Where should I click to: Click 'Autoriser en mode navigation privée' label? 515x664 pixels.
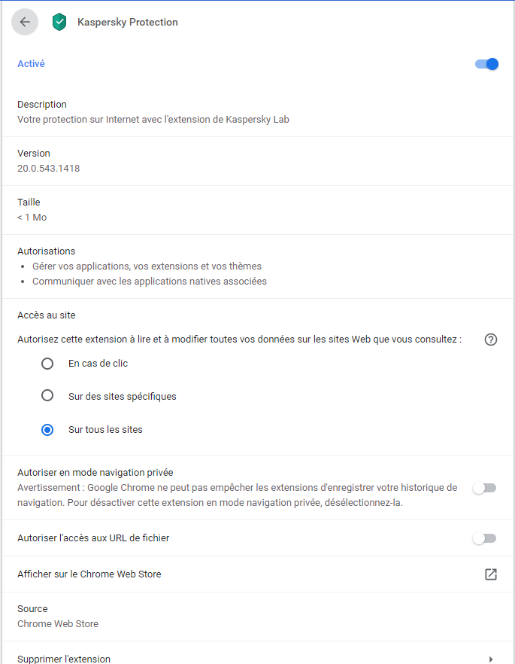coord(95,473)
